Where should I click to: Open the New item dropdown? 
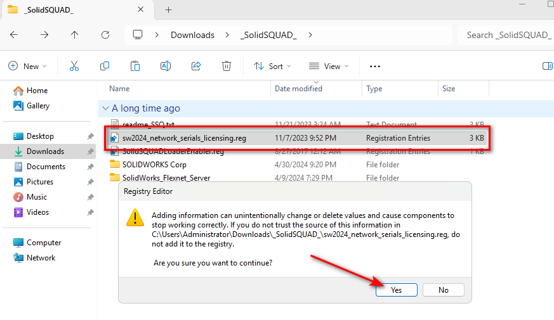[27, 66]
